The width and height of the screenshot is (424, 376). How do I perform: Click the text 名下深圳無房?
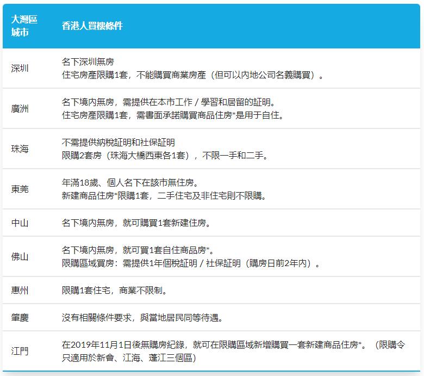click(88, 61)
